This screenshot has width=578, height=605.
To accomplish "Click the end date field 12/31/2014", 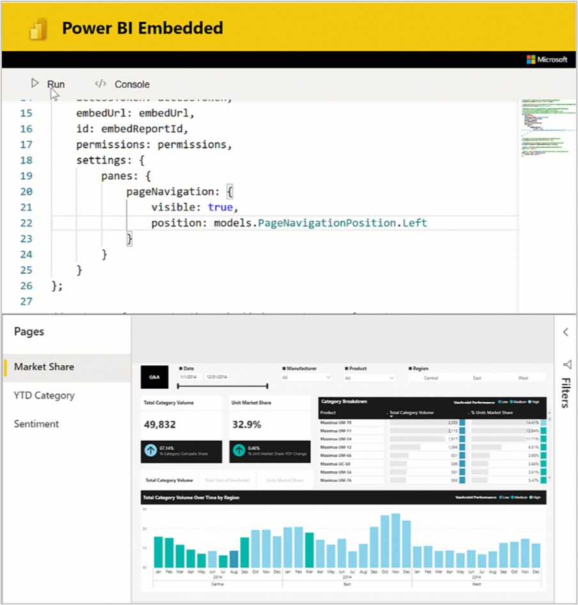I will (x=217, y=377).
